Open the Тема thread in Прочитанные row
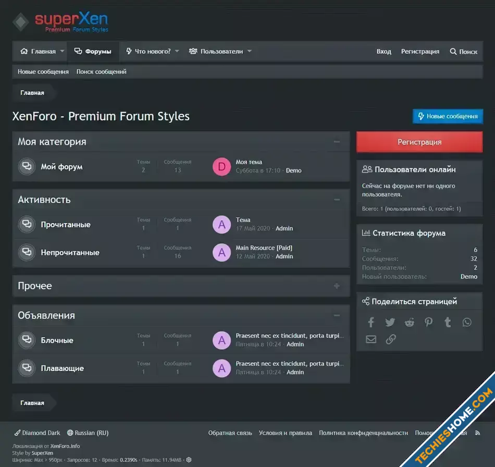 point(243,220)
